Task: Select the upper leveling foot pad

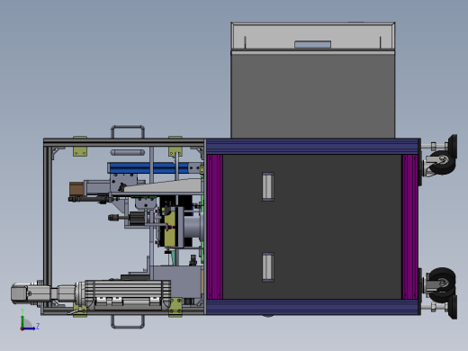Action: pyautogui.click(x=453, y=147)
